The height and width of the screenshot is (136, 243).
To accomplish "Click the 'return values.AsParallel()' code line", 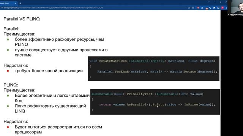I will pos(157,105).
